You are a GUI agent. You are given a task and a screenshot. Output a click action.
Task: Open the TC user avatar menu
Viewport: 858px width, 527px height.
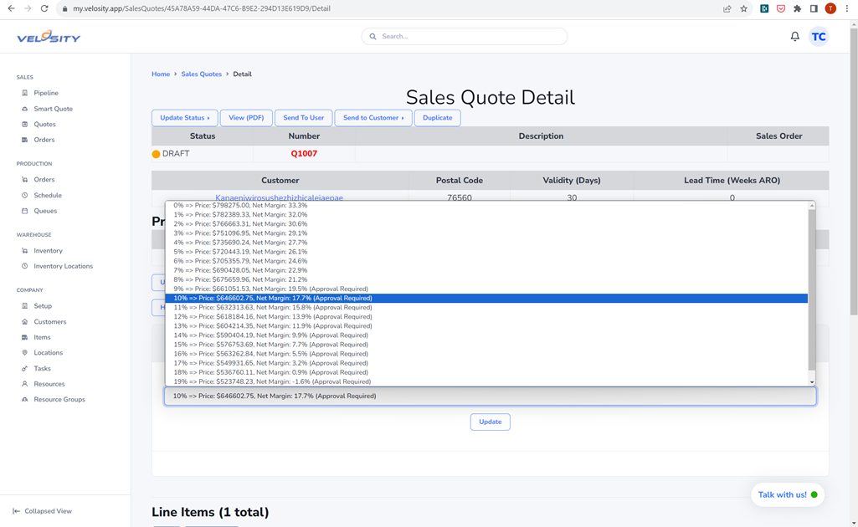(819, 37)
